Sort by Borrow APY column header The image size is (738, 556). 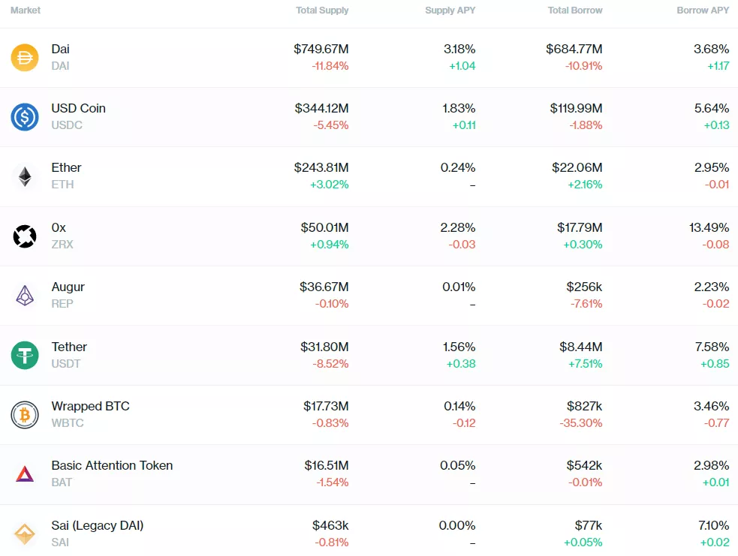(x=703, y=11)
